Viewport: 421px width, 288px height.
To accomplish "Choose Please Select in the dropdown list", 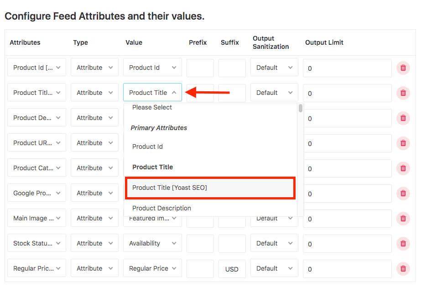I will (211, 107).
